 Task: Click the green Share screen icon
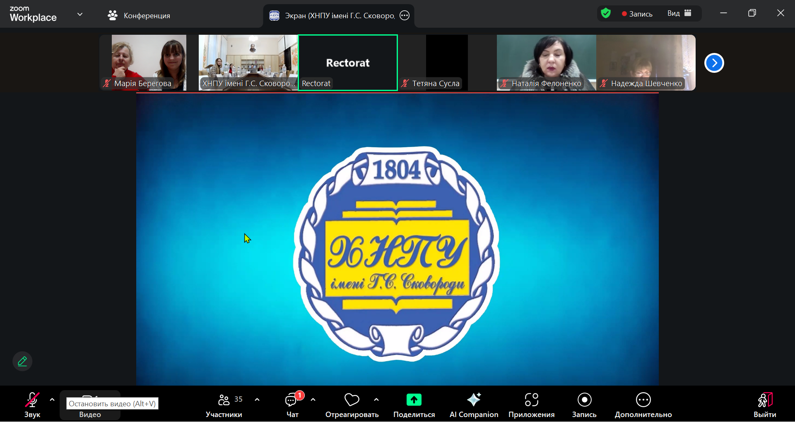[x=414, y=400]
